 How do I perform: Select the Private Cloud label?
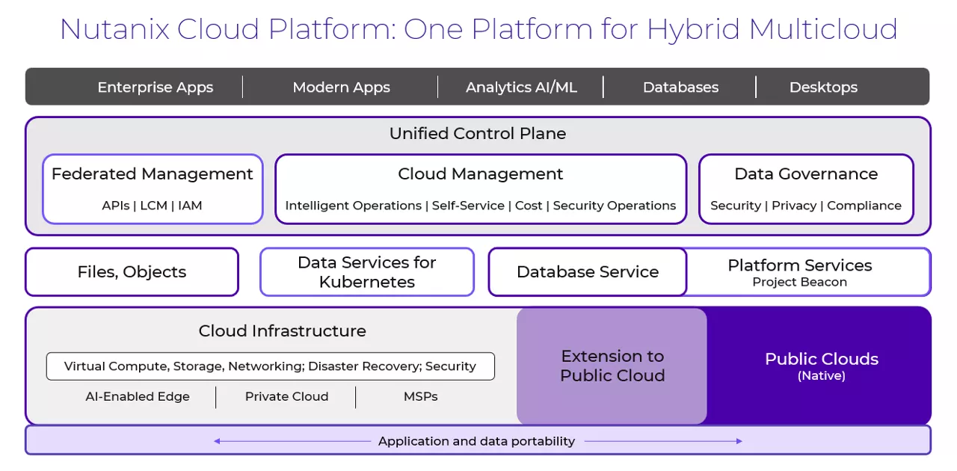tap(286, 396)
